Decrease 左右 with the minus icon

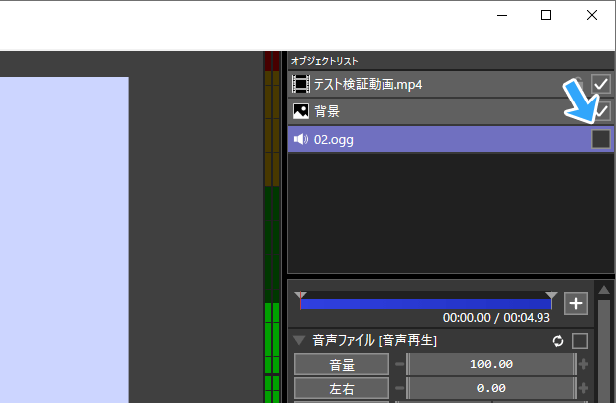point(400,388)
